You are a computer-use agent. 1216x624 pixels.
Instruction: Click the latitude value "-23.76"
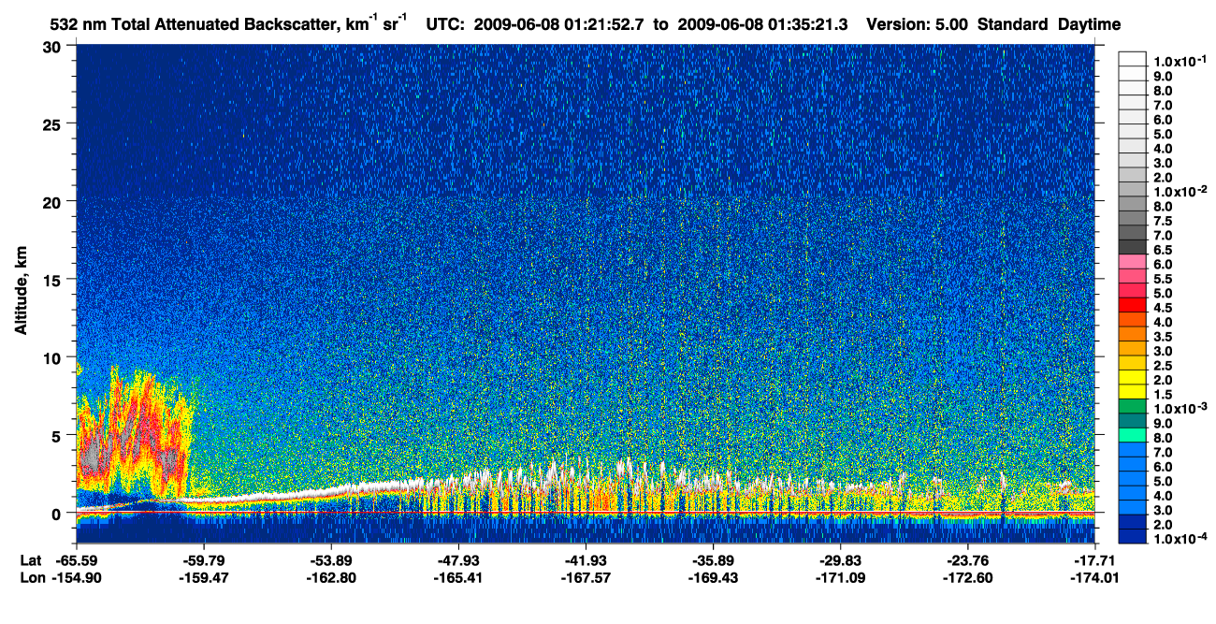pos(967,560)
